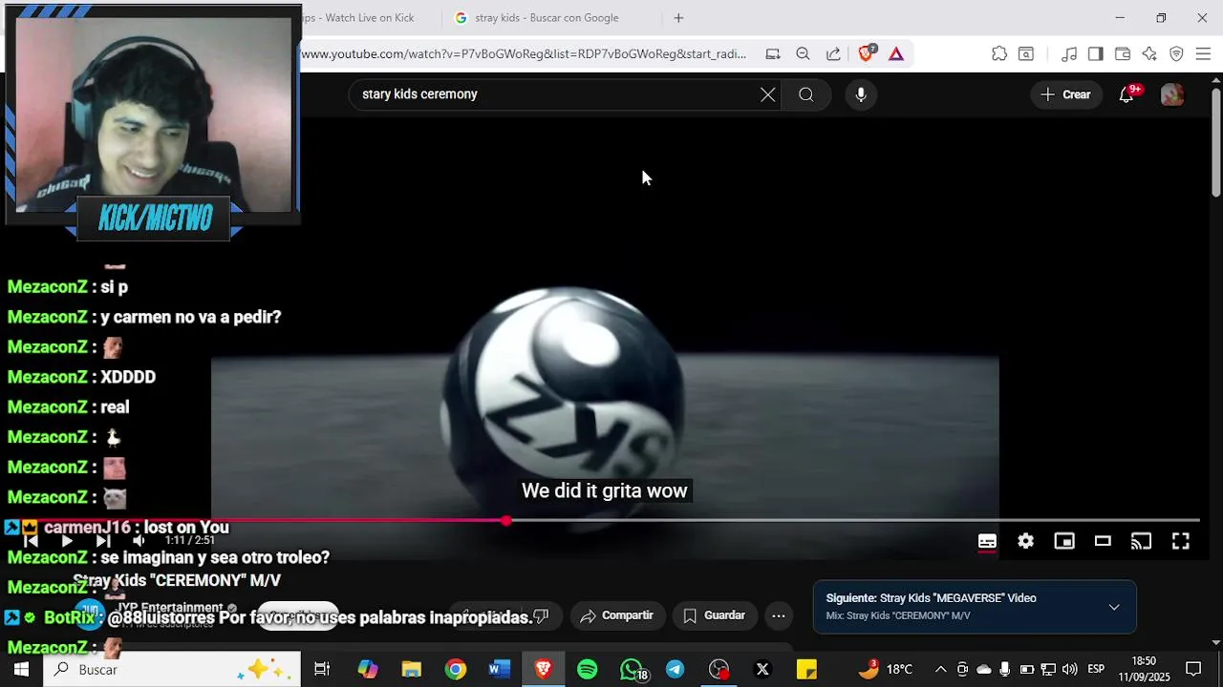Open Microsoft Word from taskbar
This screenshot has width=1223, height=687.
point(500,669)
